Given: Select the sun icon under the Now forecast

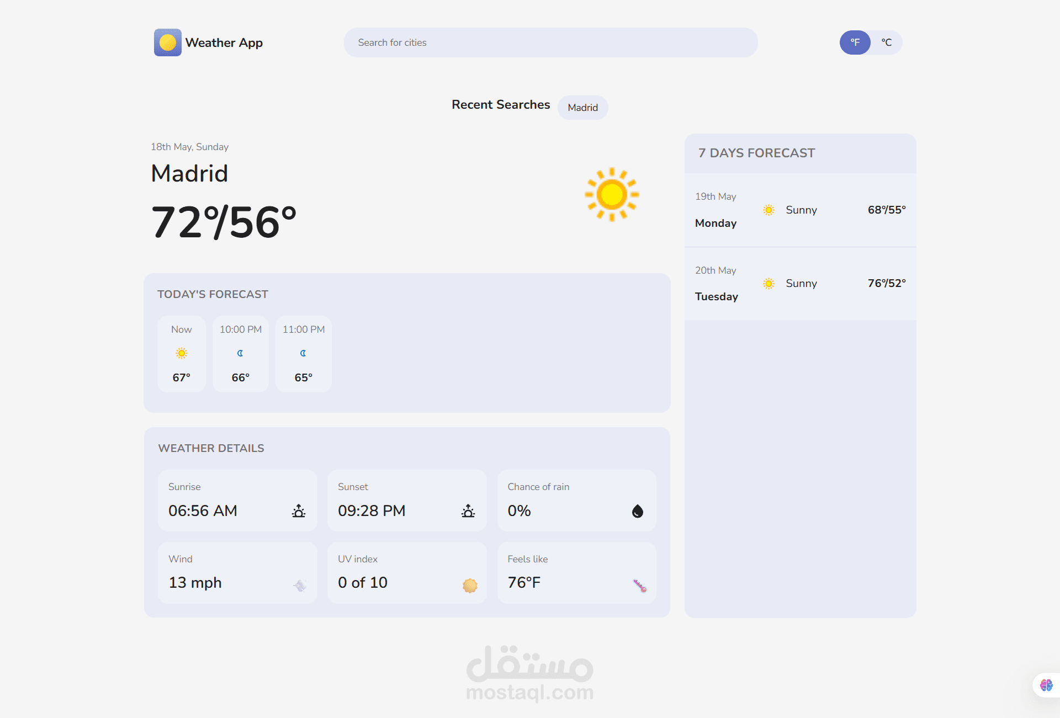Looking at the screenshot, I should click(x=181, y=353).
